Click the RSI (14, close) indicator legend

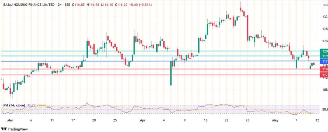coord(14,105)
